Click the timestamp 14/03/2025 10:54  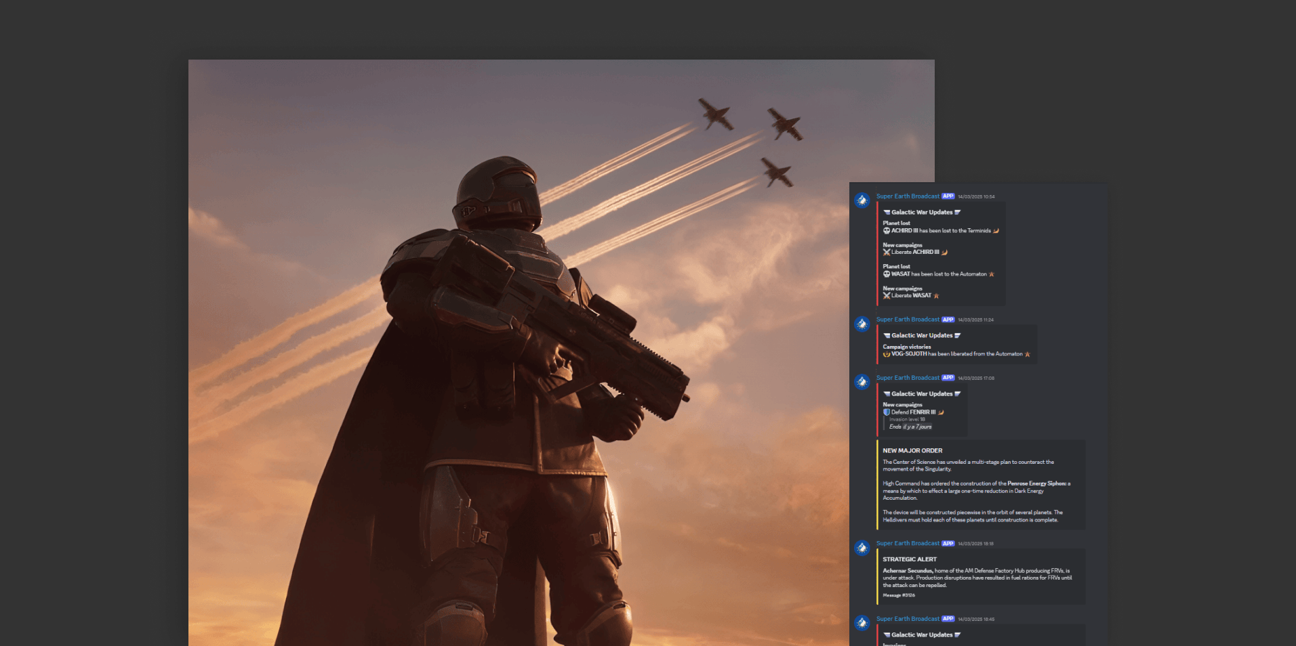click(976, 197)
